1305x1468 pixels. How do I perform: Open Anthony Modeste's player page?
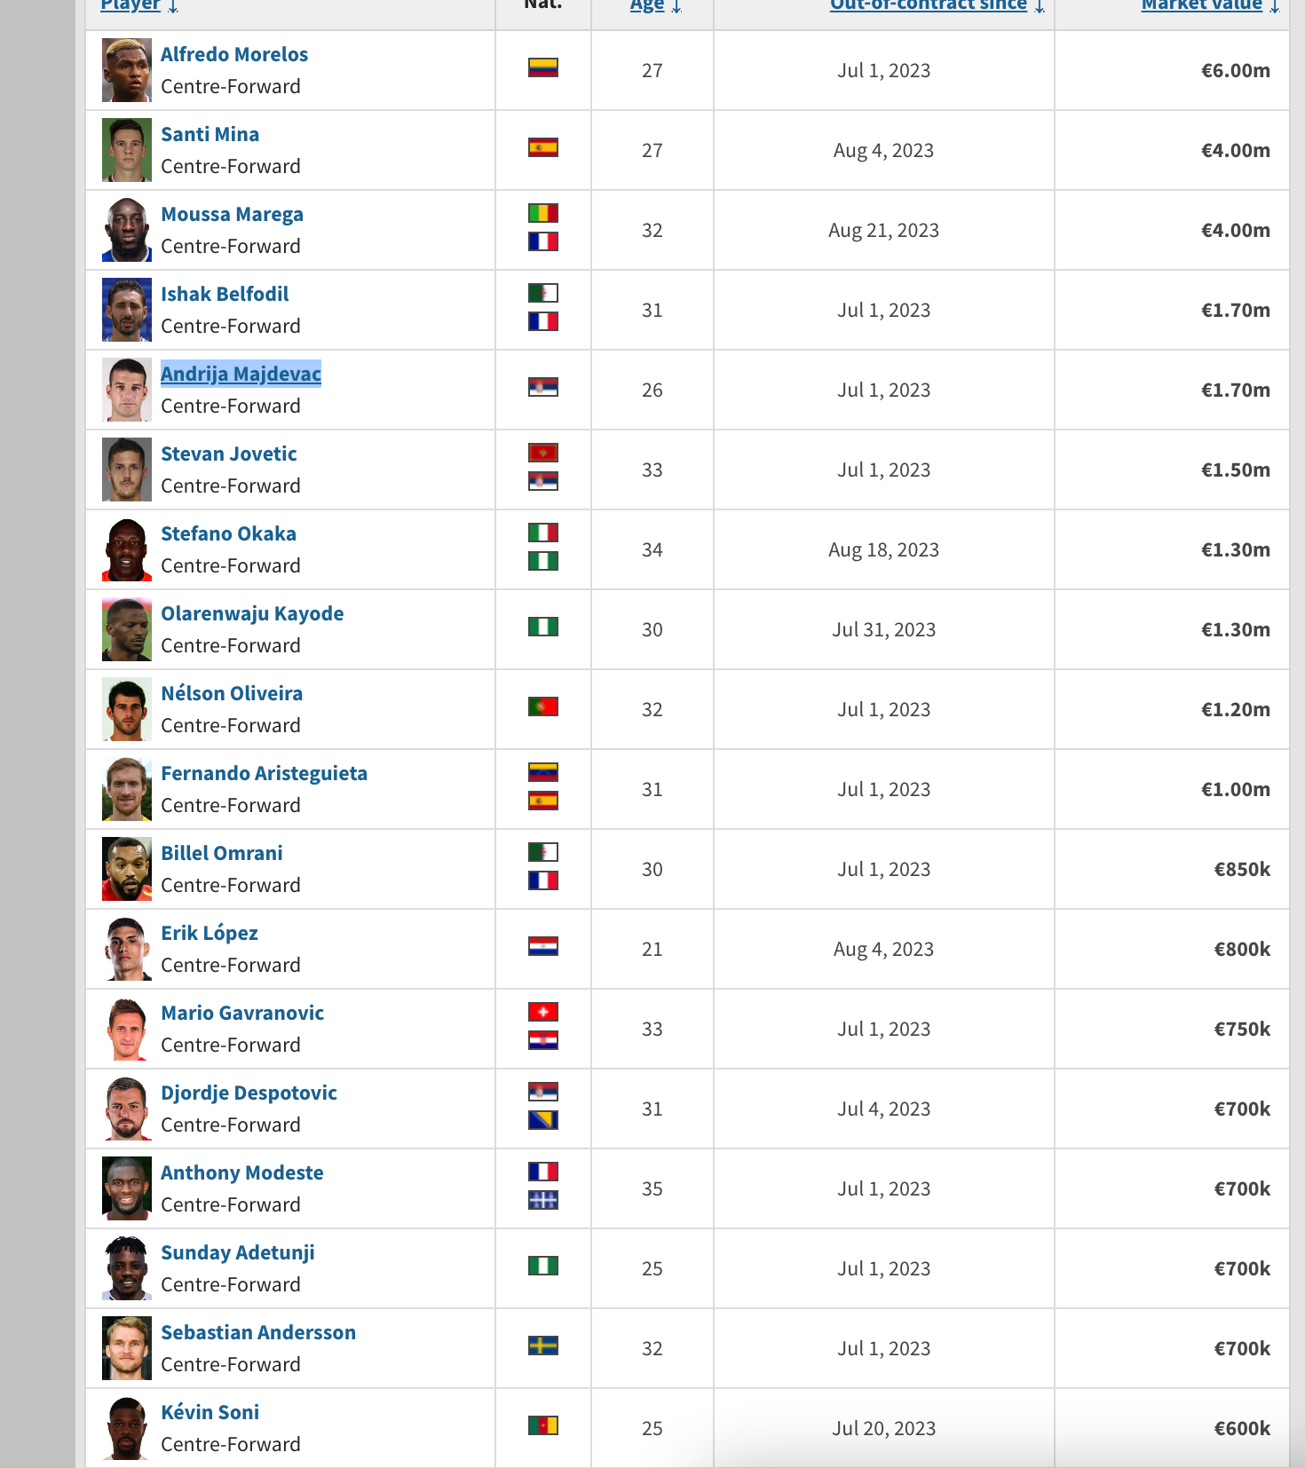[241, 1172]
